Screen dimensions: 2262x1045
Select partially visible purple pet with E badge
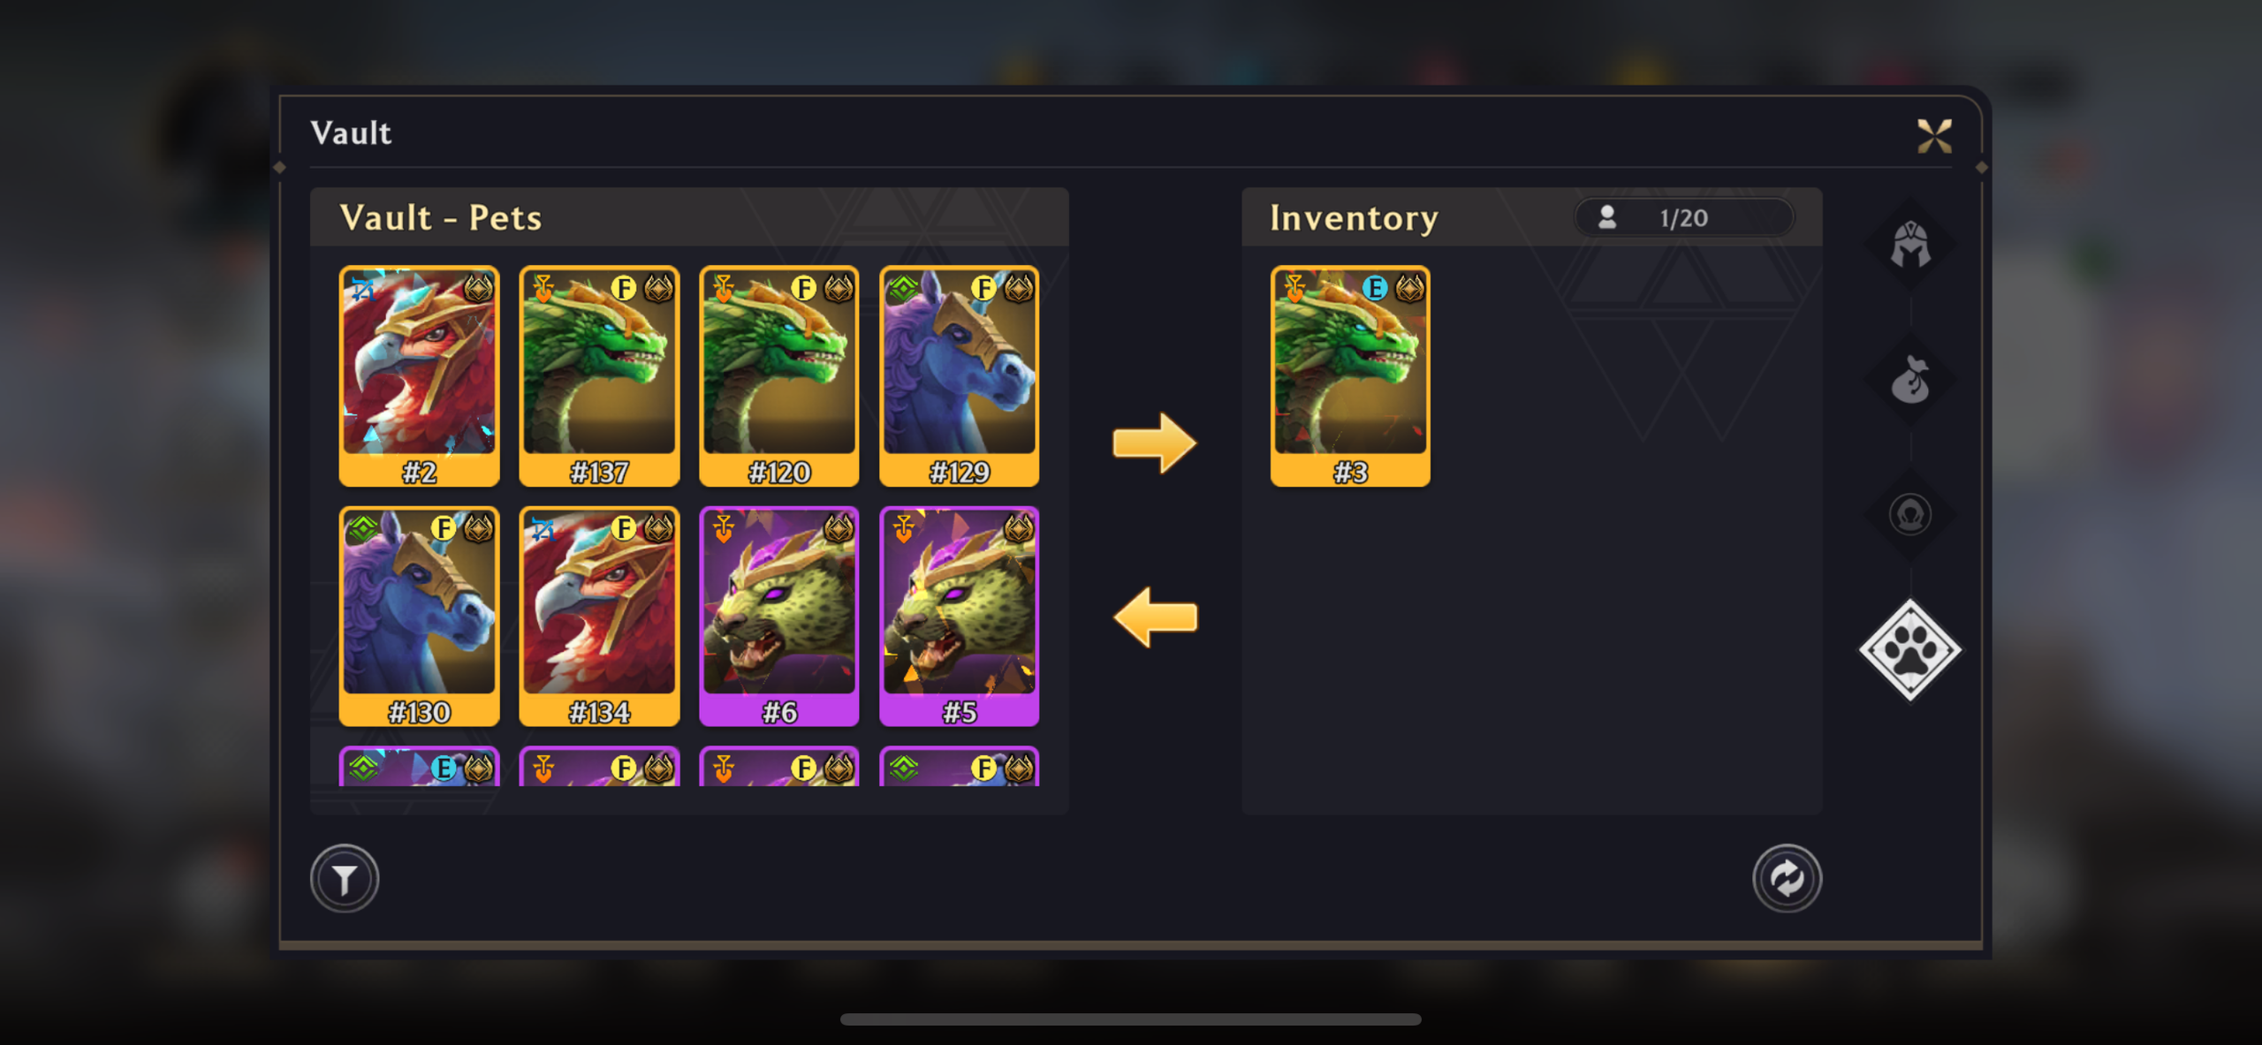(420, 767)
